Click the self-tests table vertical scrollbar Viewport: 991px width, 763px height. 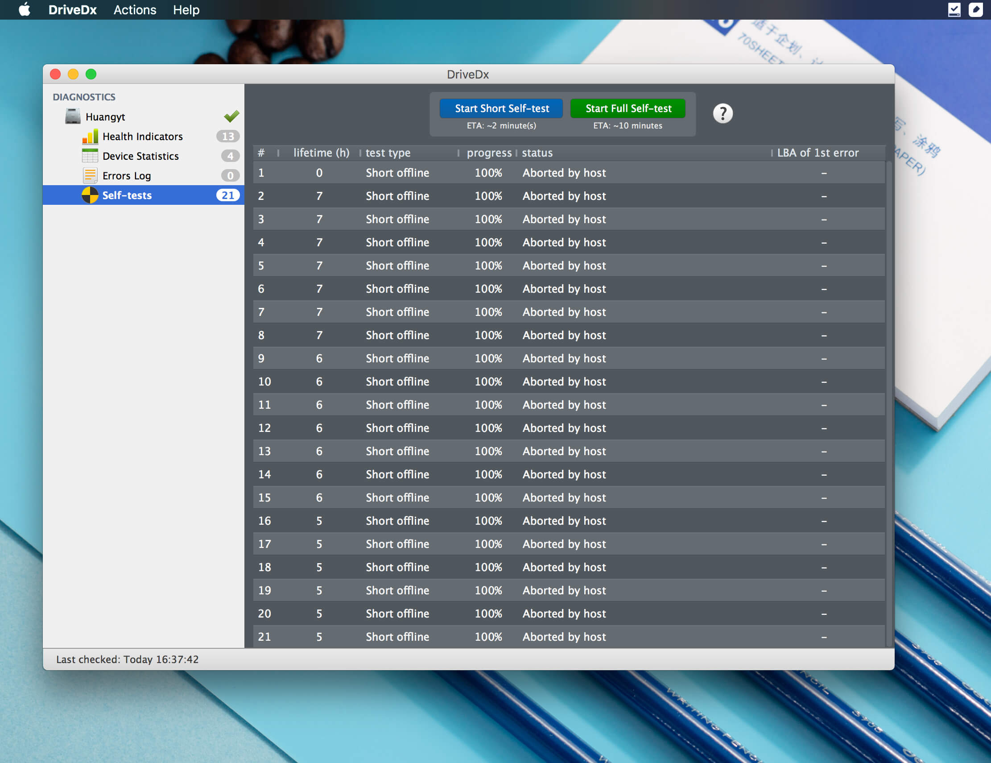click(889, 404)
